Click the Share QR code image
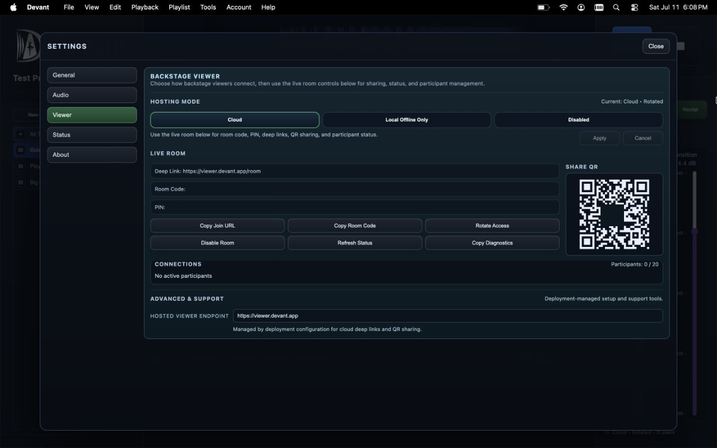Image resolution: width=717 pixels, height=448 pixels. click(614, 214)
